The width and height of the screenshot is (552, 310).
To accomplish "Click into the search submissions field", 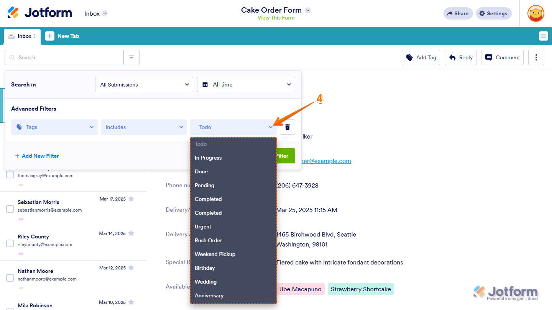I will pyautogui.click(x=64, y=57).
